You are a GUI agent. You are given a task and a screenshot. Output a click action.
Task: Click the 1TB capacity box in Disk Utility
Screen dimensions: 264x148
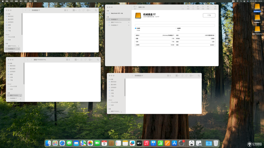[x=209, y=15]
